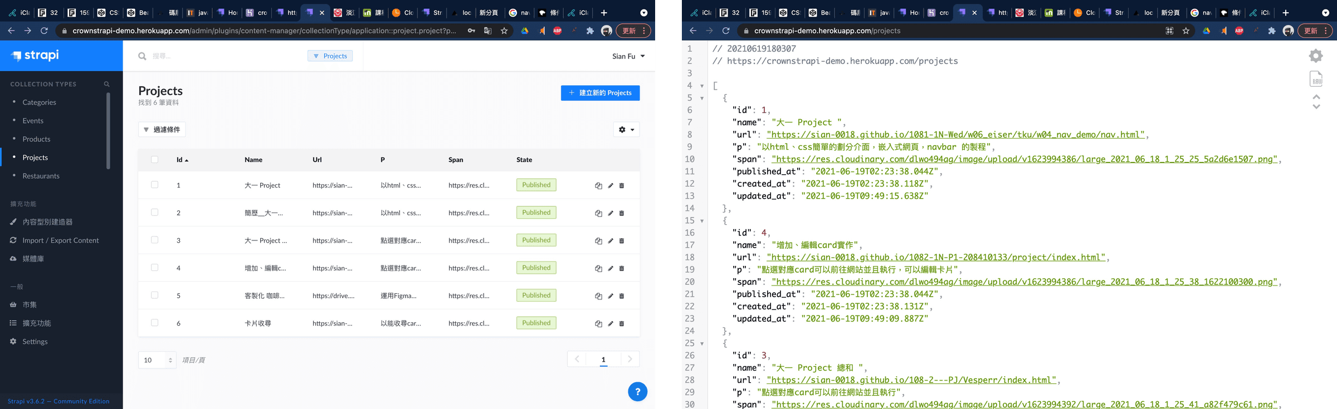Edit the 大一 Project row with pencil icon
This screenshot has height=409, width=1337.
coord(611,185)
